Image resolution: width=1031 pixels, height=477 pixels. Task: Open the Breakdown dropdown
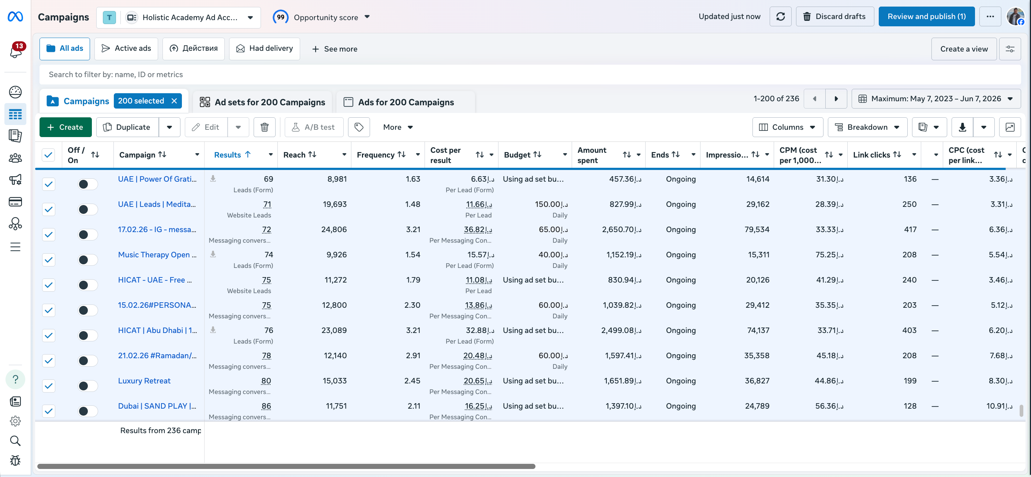[867, 127]
